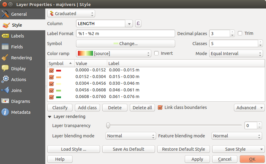This screenshot has width=266, height=164.
Task: Select the Fields table icon
Action: (5, 47)
